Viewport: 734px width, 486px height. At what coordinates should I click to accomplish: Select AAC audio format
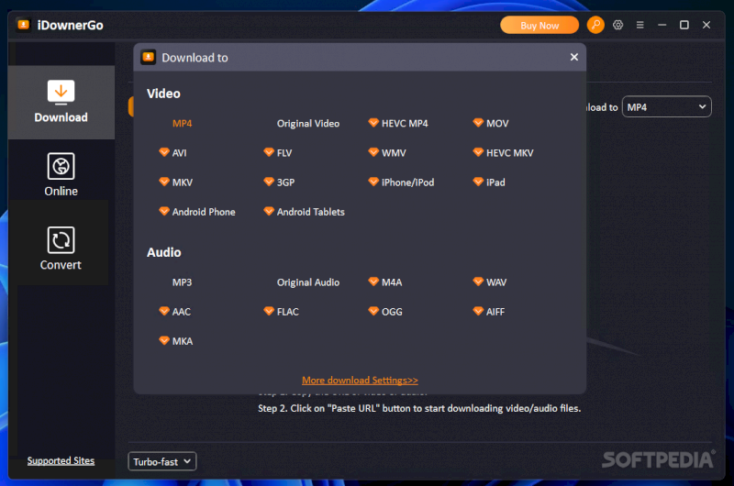[x=181, y=312]
